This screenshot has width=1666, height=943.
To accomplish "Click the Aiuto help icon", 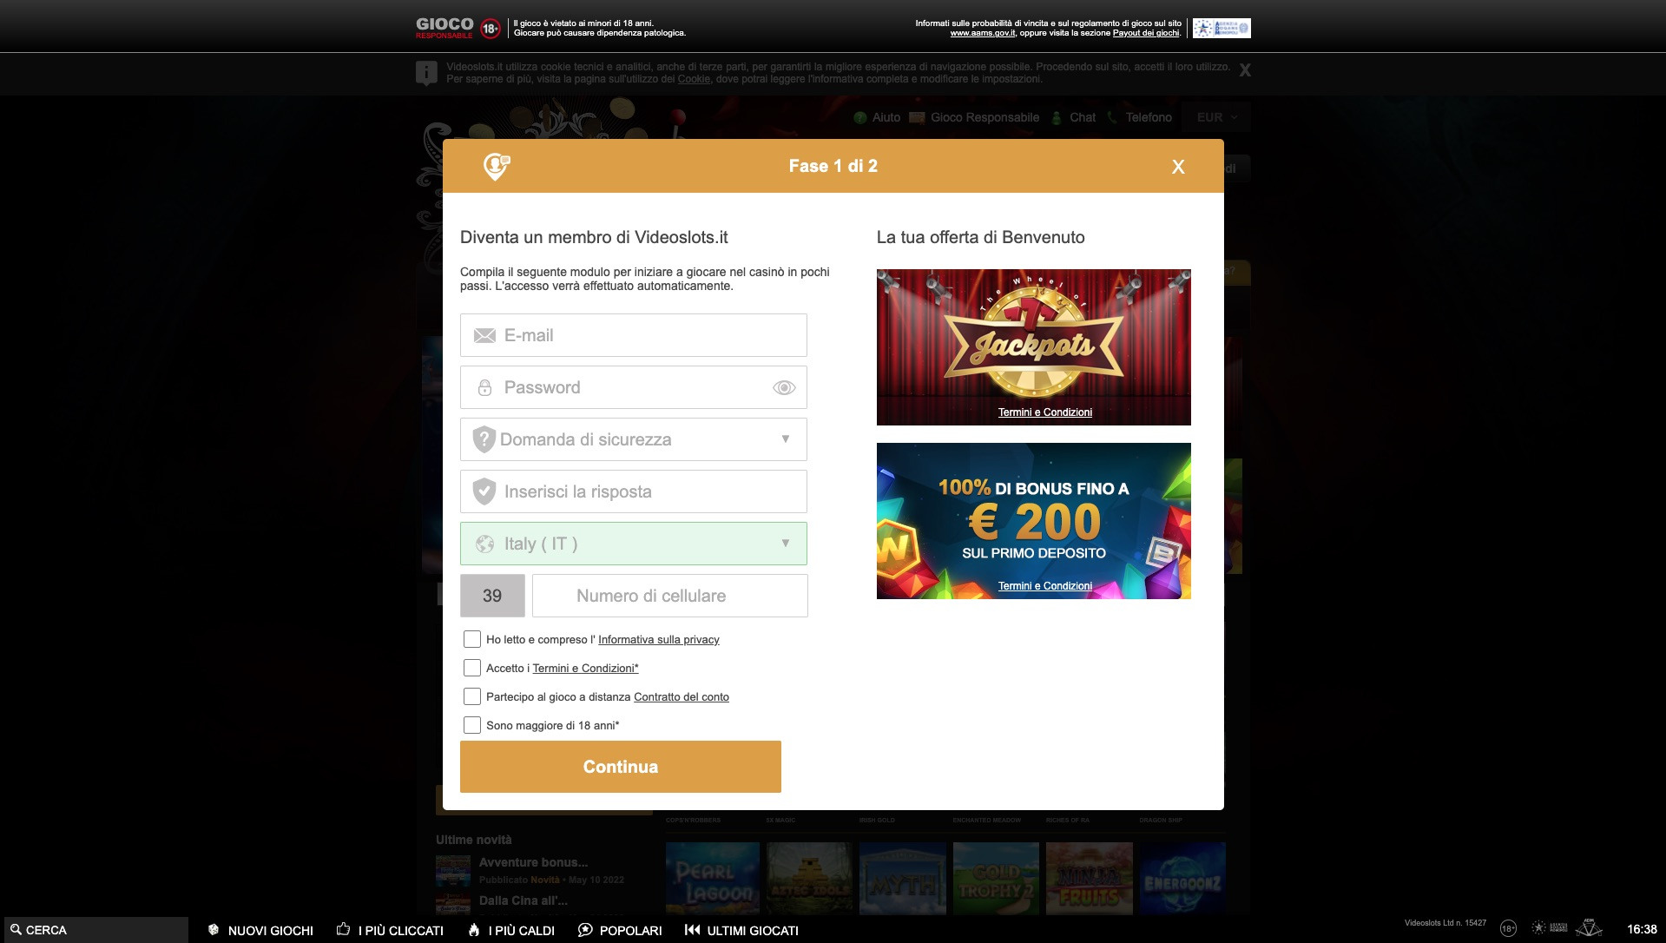I will click(859, 117).
